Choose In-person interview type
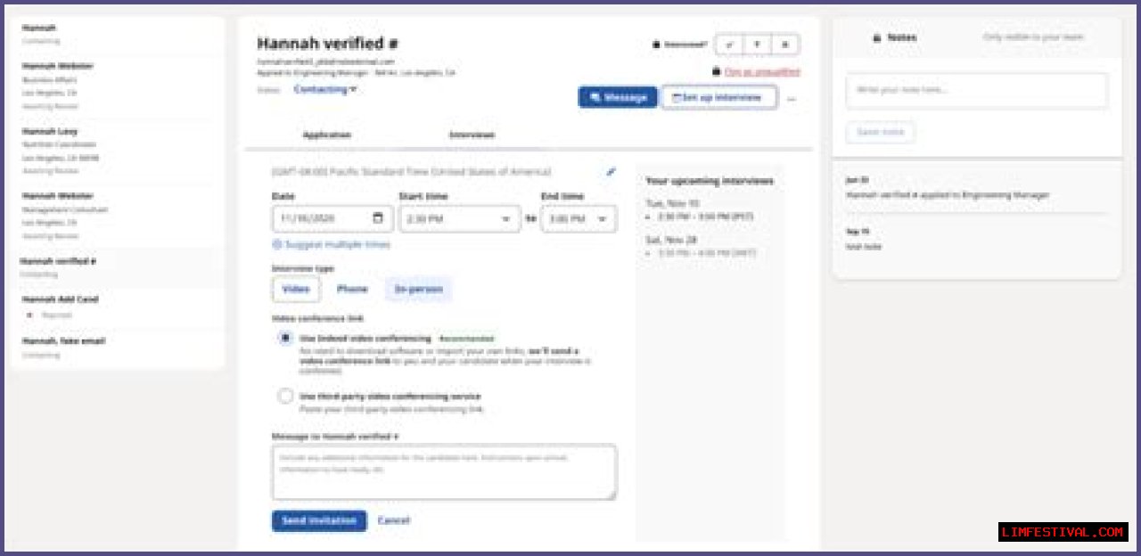The width and height of the screenshot is (1141, 556). [x=418, y=289]
